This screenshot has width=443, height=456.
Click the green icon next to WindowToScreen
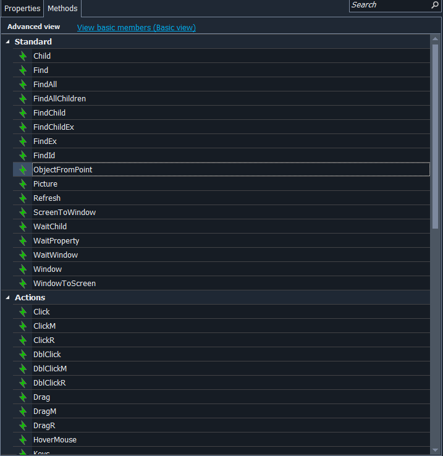[x=23, y=284]
